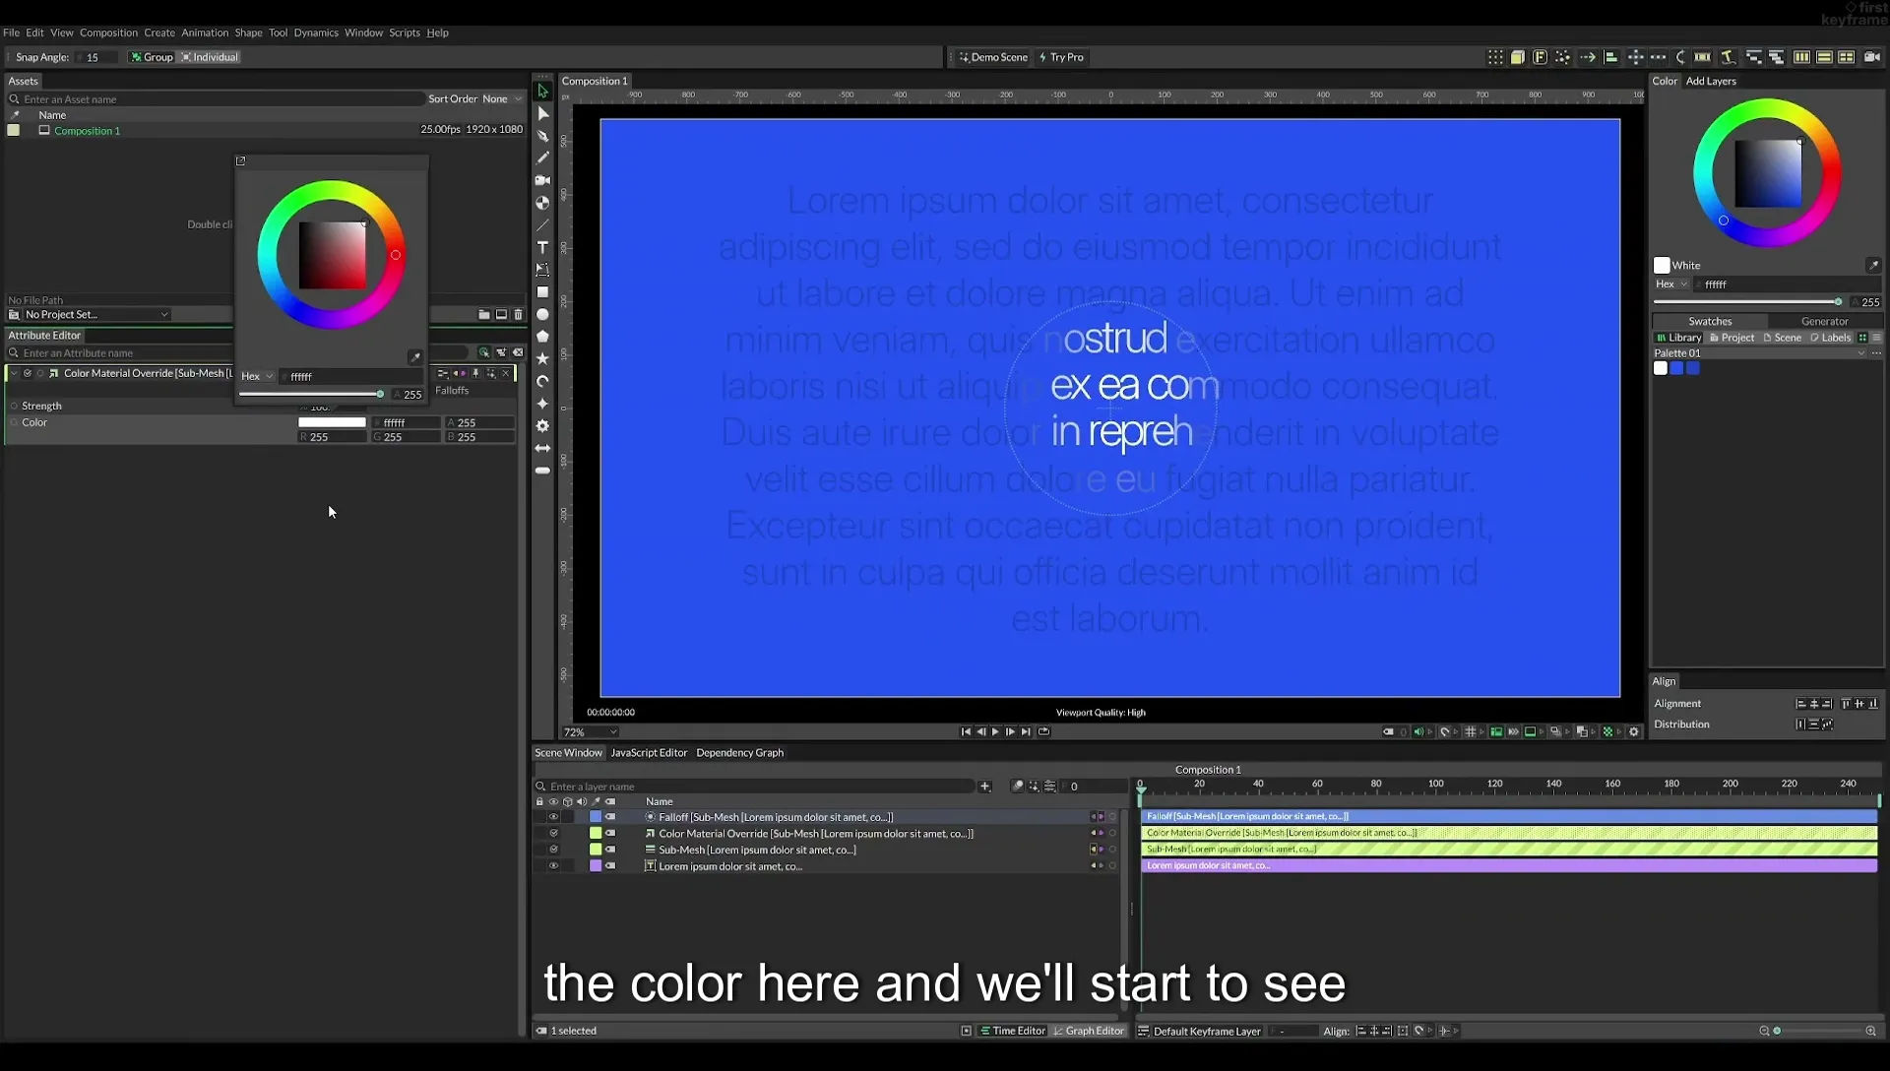Hide the Falloff layer visibility eye

(x=553, y=817)
